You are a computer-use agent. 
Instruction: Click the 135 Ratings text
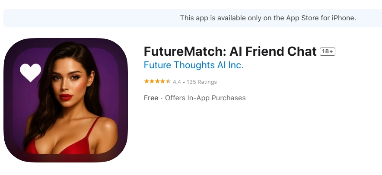(202, 82)
